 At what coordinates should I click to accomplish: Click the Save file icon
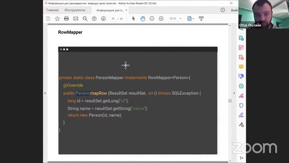coord(48,19)
